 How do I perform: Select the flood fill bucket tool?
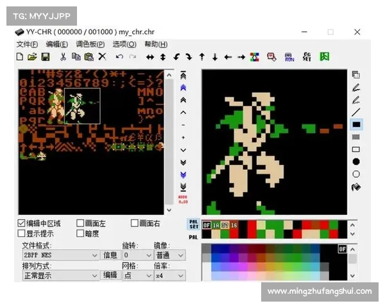tap(356, 187)
